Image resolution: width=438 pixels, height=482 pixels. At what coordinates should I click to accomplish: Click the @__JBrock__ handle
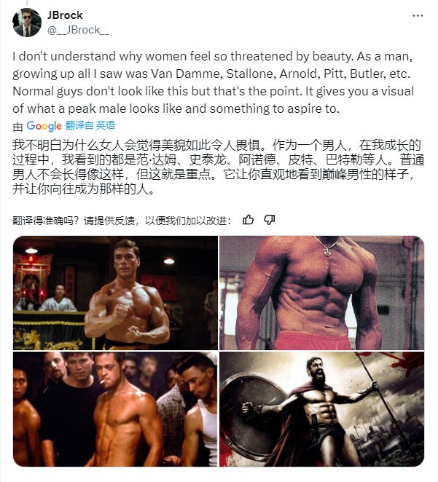[x=78, y=30]
